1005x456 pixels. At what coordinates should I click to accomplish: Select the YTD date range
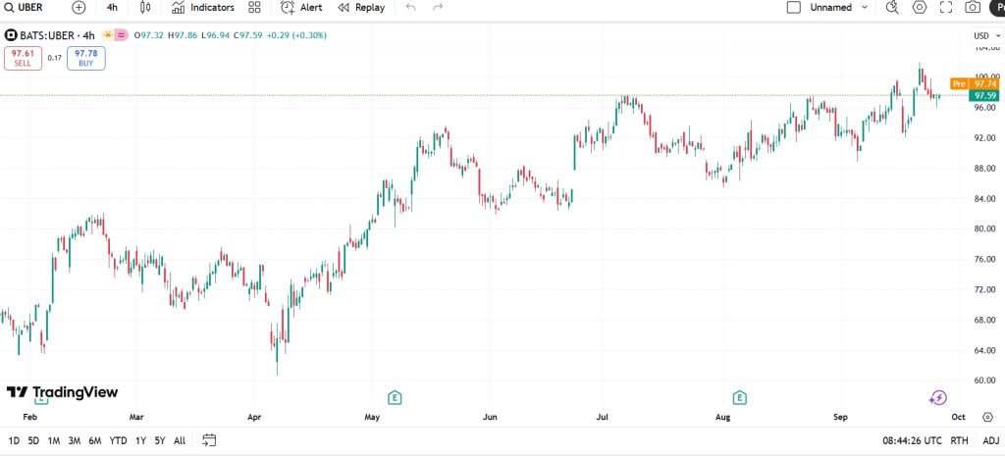point(118,440)
